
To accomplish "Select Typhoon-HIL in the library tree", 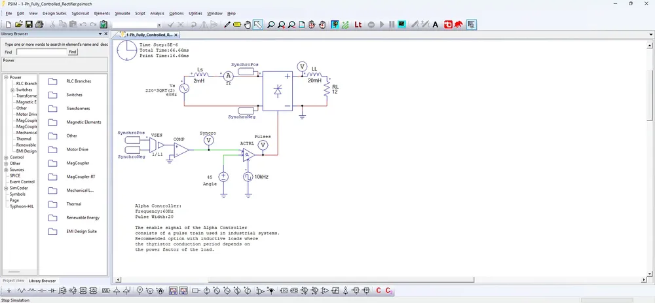I will (x=22, y=206).
